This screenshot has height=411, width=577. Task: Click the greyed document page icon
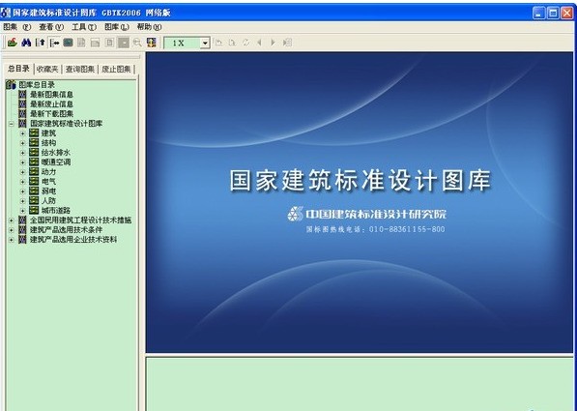[81, 43]
